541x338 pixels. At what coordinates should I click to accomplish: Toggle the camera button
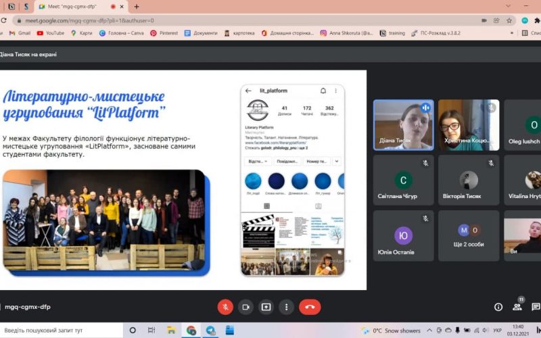point(245,306)
